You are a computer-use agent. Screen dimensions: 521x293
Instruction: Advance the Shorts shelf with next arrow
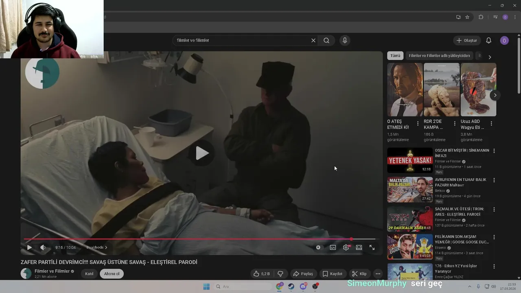click(495, 95)
